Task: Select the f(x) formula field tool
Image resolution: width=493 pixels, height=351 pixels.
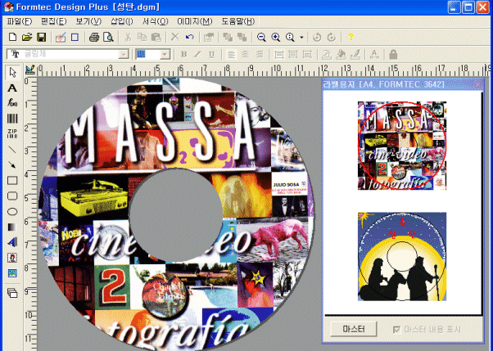Action: pyautogui.click(x=12, y=103)
